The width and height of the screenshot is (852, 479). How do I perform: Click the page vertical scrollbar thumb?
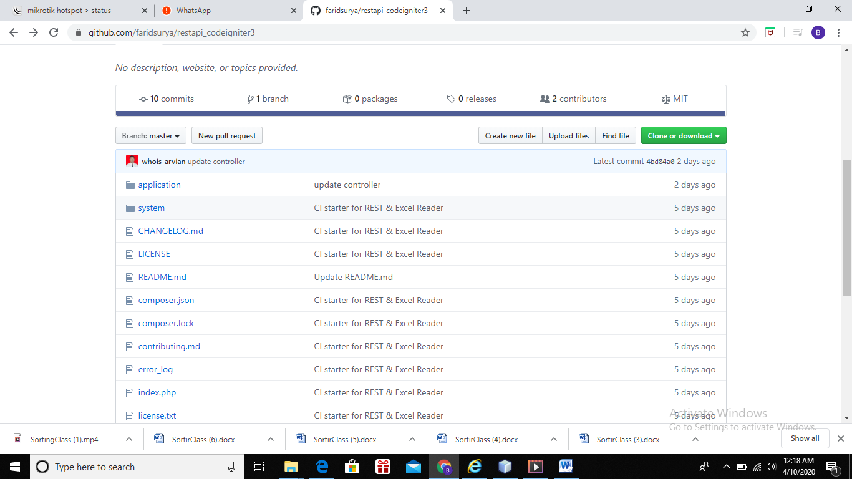tap(846, 228)
